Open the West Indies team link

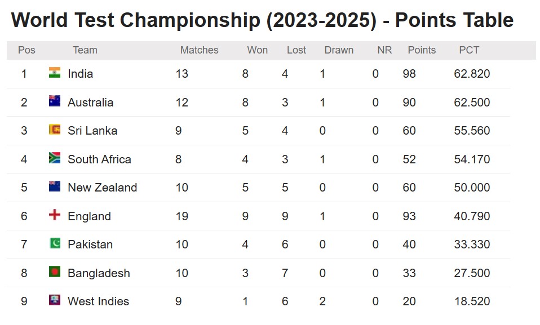point(98,301)
